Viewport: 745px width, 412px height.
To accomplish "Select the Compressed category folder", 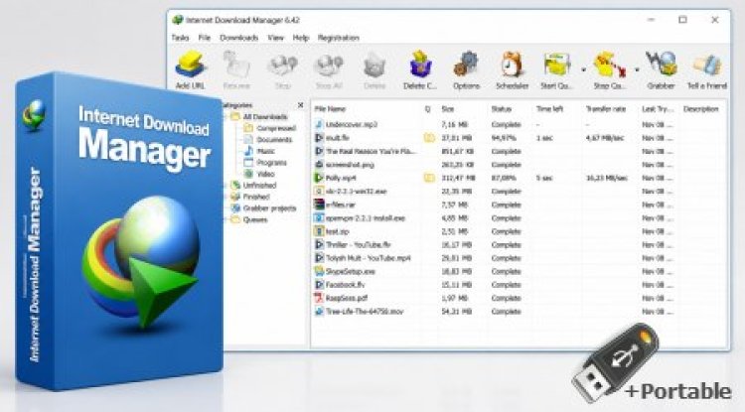I will pyautogui.click(x=276, y=128).
